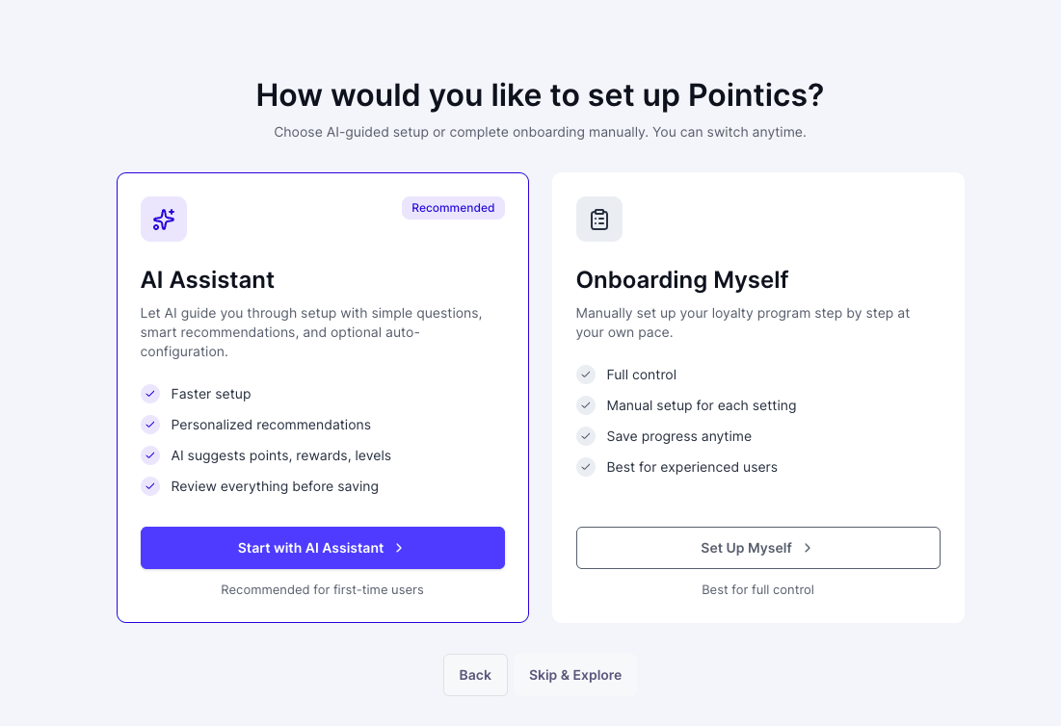Image resolution: width=1061 pixels, height=726 pixels.
Task: Click the Recommended for first-time users caption
Action: click(322, 589)
